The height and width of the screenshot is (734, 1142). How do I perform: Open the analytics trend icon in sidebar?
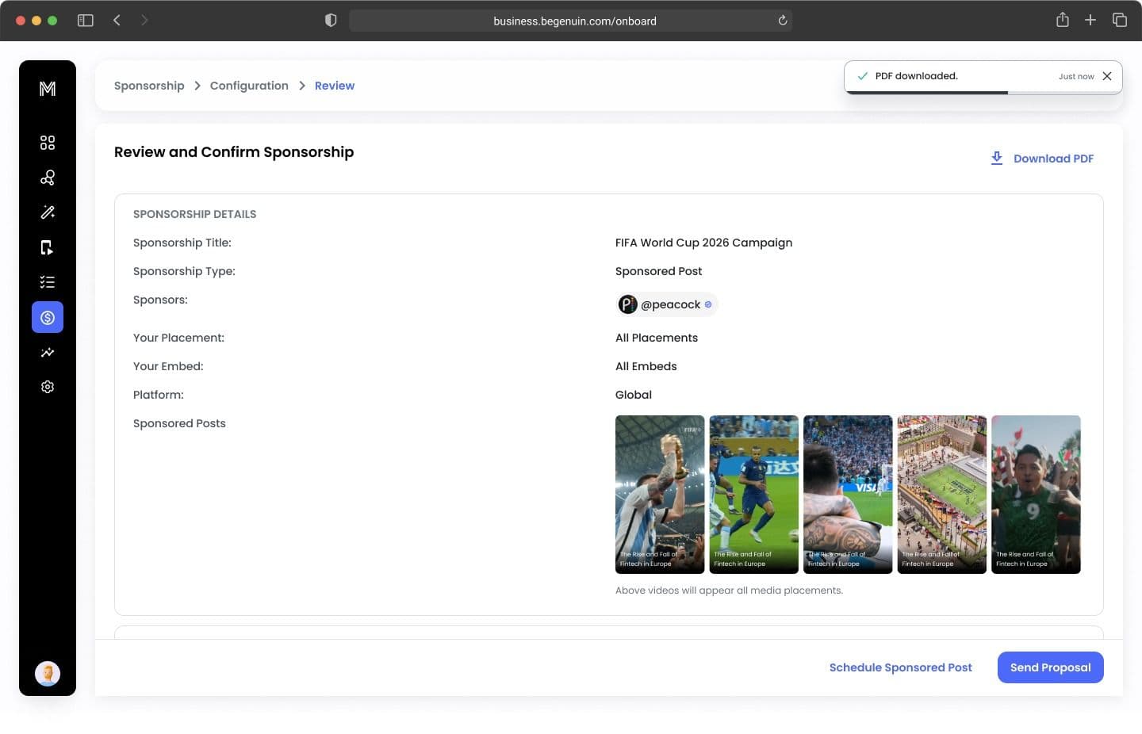click(x=48, y=353)
